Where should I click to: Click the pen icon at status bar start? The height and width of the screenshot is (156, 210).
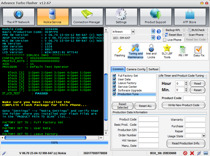tap(4, 153)
